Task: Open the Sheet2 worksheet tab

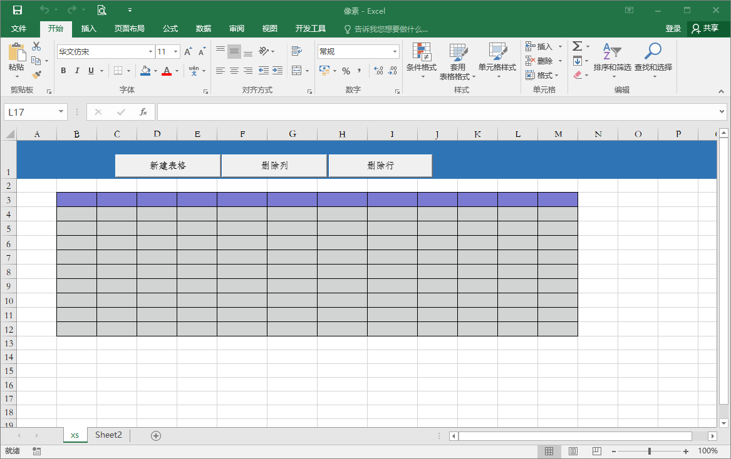Action: point(108,435)
